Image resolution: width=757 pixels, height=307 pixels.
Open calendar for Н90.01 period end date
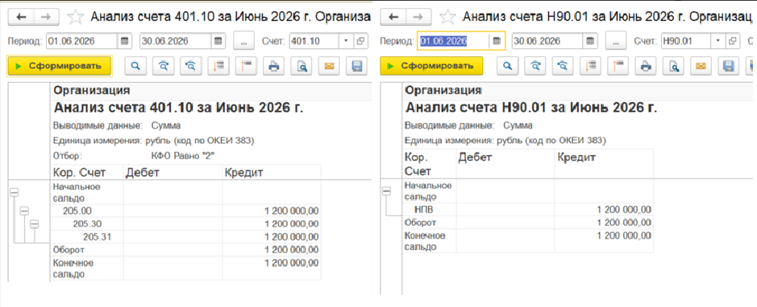click(590, 41)
